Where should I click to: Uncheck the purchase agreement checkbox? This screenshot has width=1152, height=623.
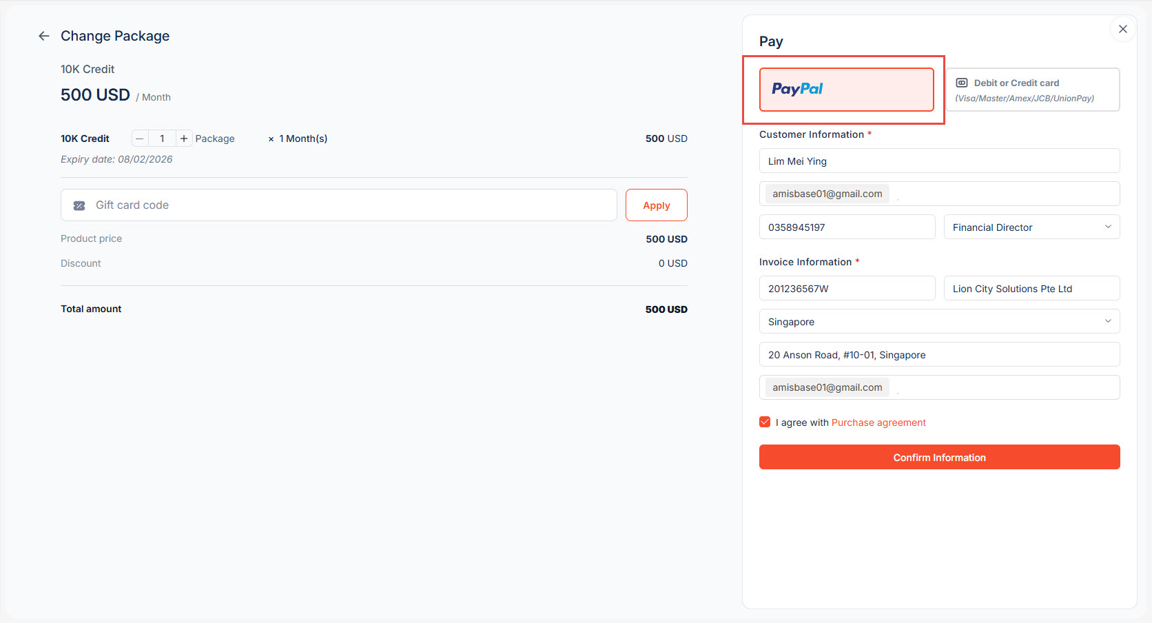point(765,422)
